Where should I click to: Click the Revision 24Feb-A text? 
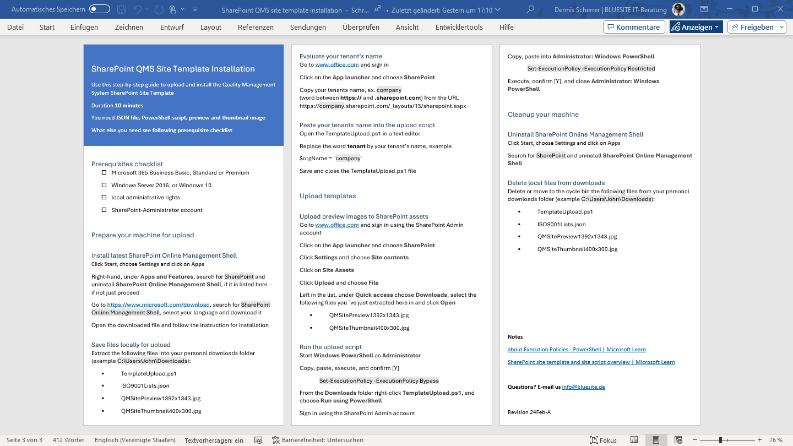pyautogui.click(x=529, y=412)
